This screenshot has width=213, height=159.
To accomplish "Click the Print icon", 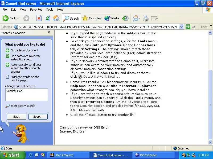I will pyautogui.click(x=146, y=18).
